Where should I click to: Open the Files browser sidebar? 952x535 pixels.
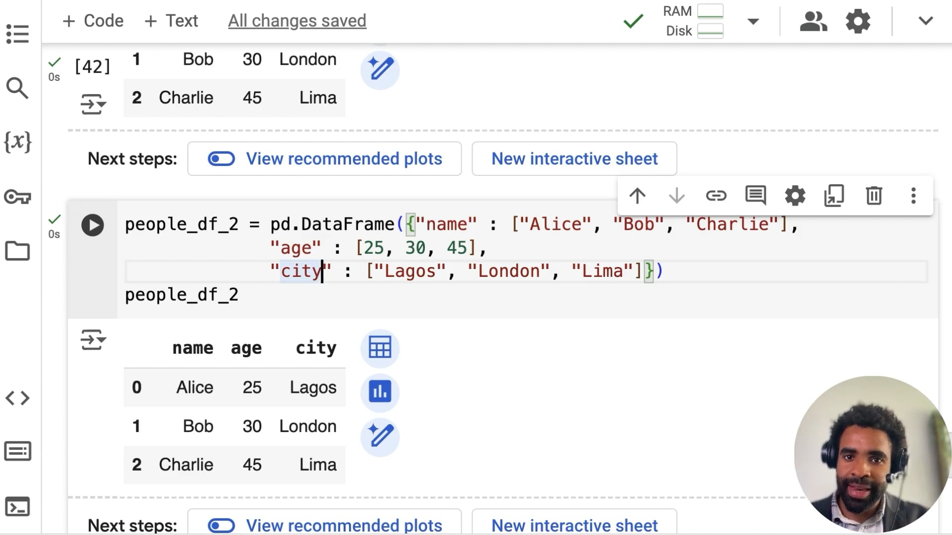tap(17, 251)
